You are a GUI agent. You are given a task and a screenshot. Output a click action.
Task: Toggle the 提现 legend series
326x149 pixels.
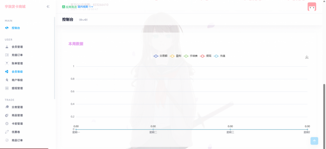[x=206, y=56]
